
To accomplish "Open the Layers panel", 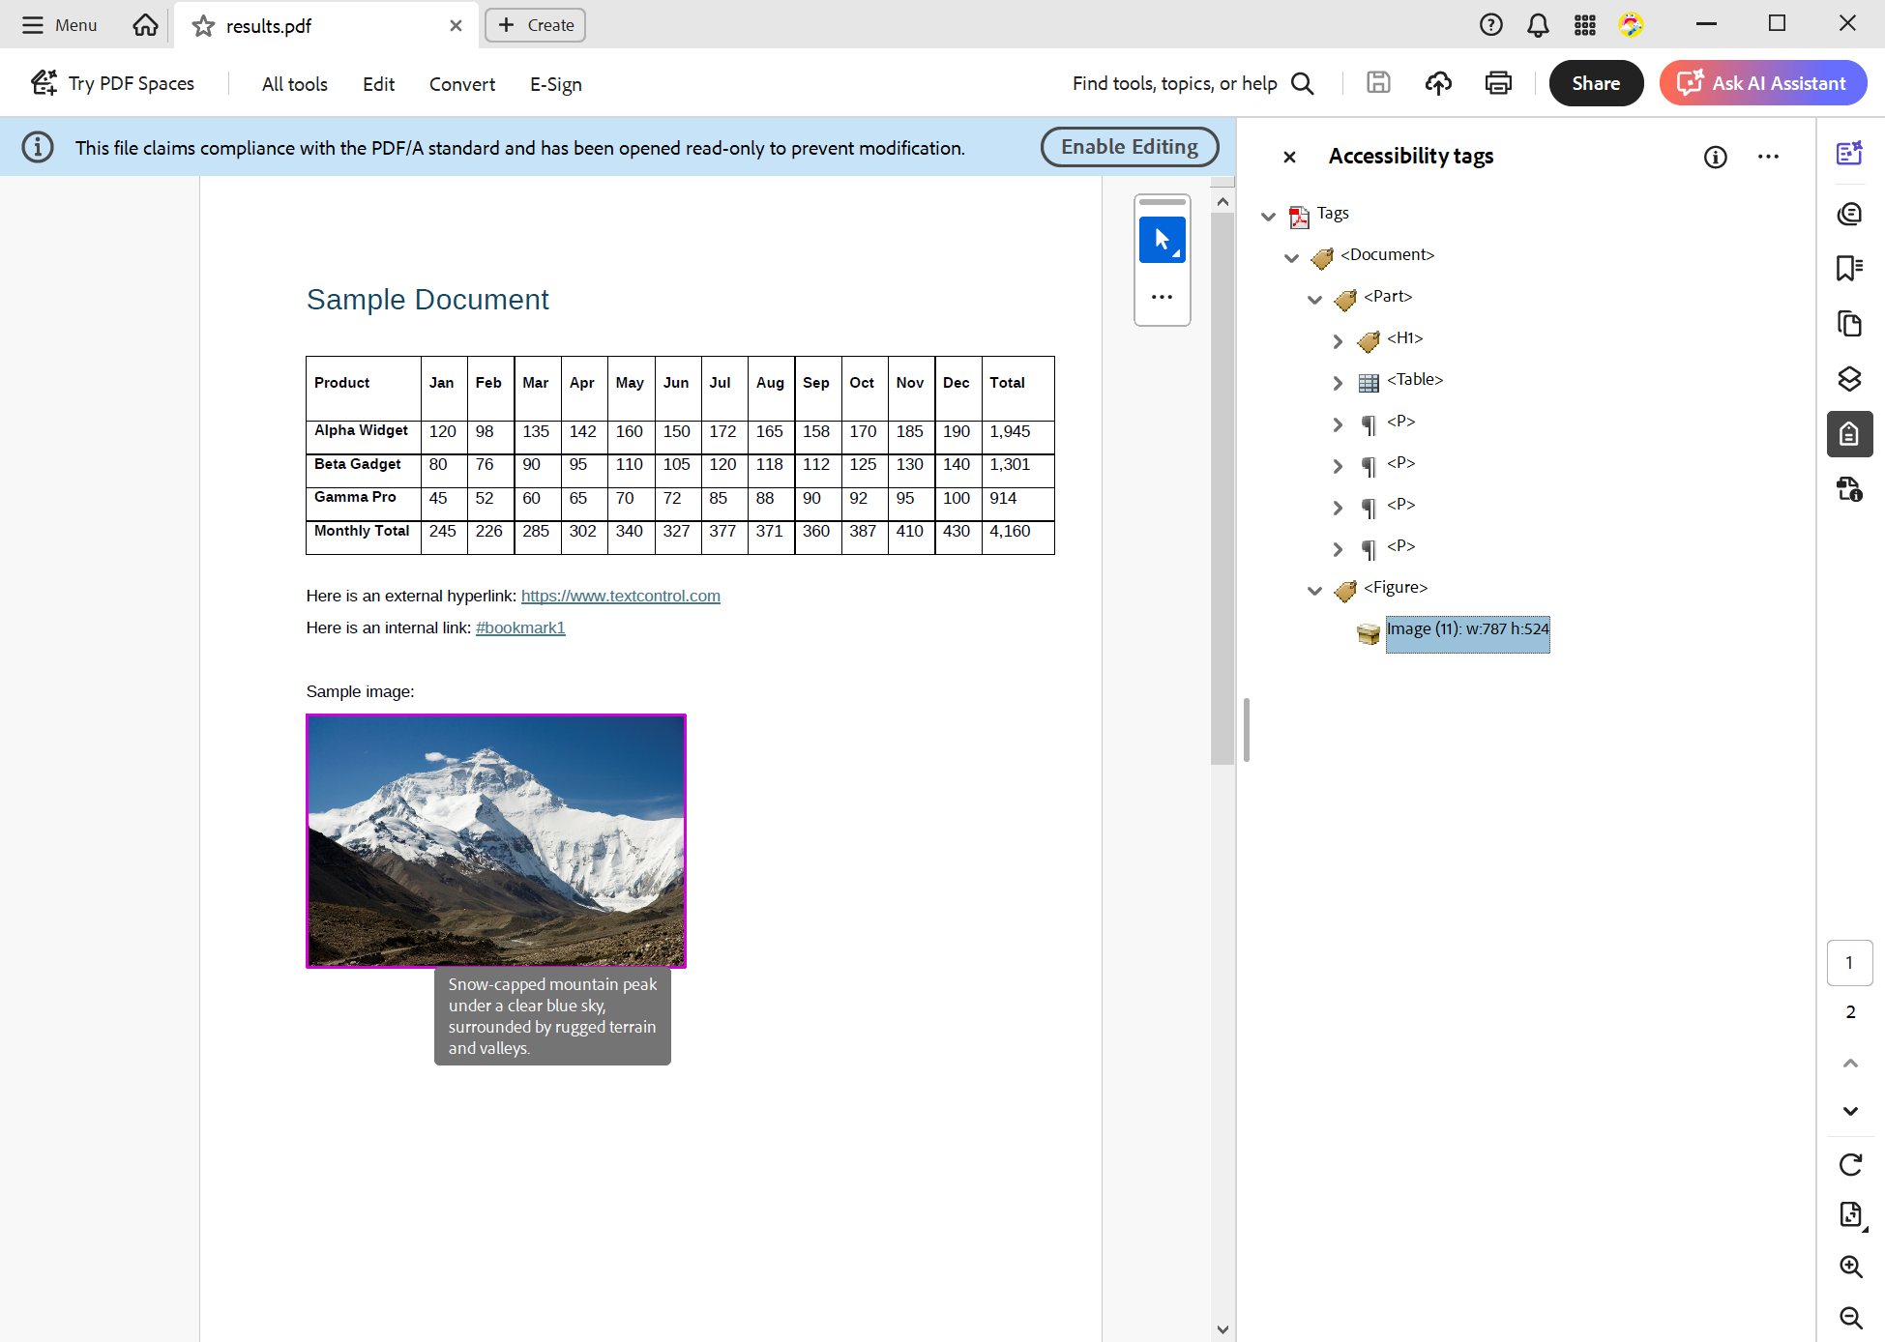I will pos(1849,379).
